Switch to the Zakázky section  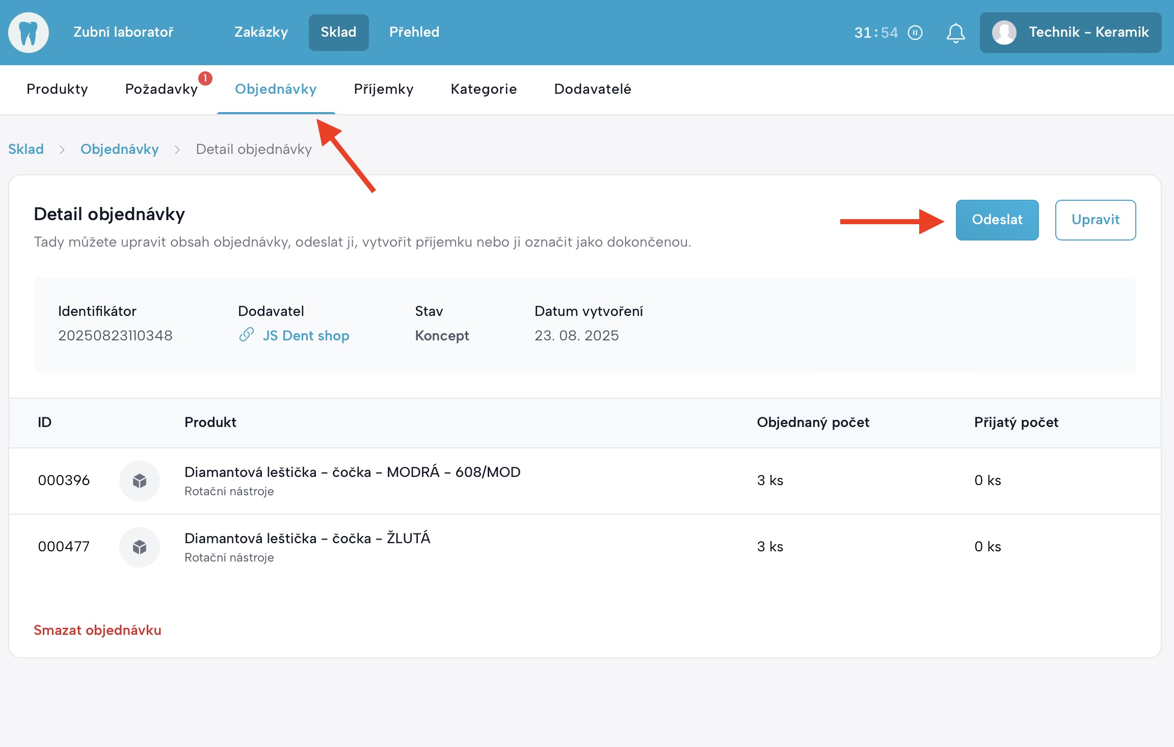(x=261, y=32)
